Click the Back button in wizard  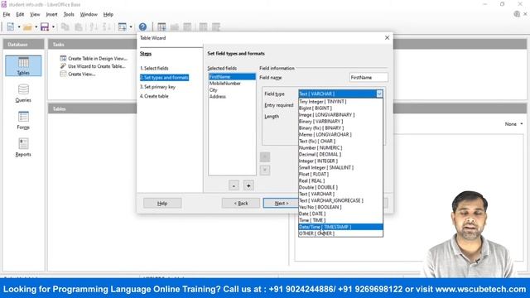click(241, 203)
